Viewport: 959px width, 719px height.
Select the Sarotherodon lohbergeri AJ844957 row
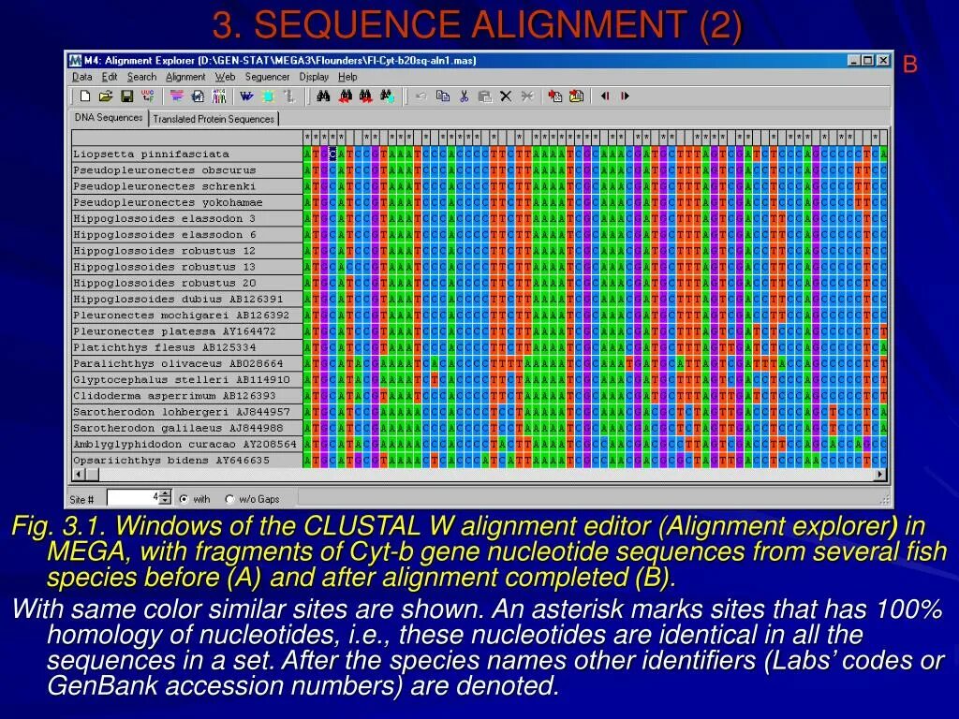click(x=187, y=412)
